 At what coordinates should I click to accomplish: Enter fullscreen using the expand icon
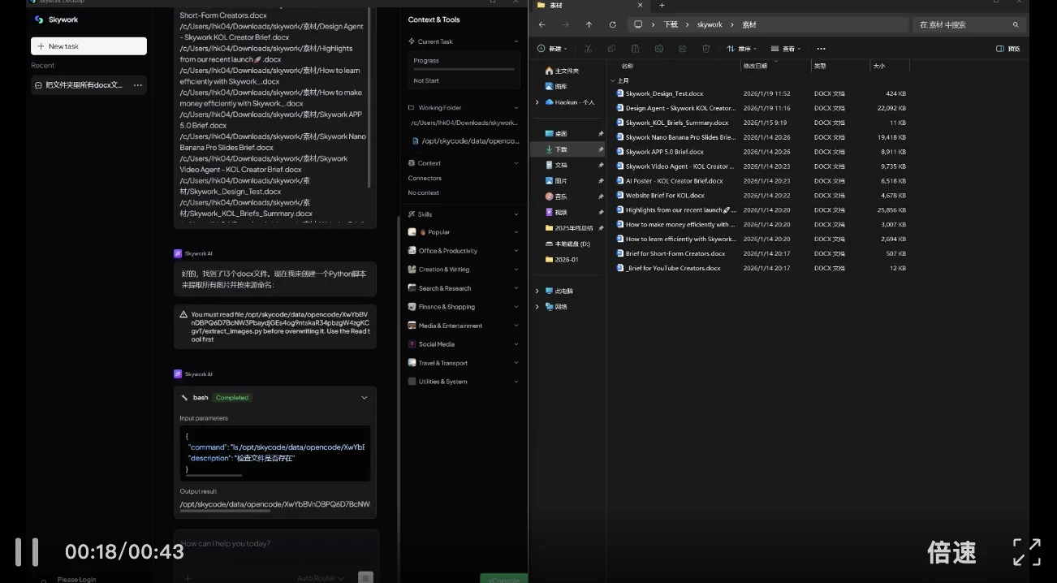pyautogui.click(x=1026, y=552)
